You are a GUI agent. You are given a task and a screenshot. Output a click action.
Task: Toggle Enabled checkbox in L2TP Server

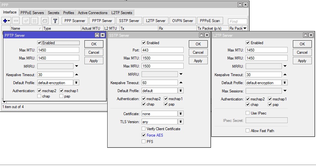[248, 43]
